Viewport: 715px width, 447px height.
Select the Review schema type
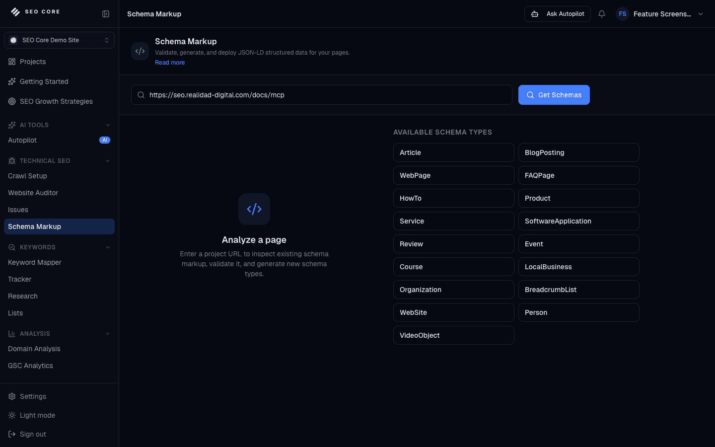coord(454,244)
